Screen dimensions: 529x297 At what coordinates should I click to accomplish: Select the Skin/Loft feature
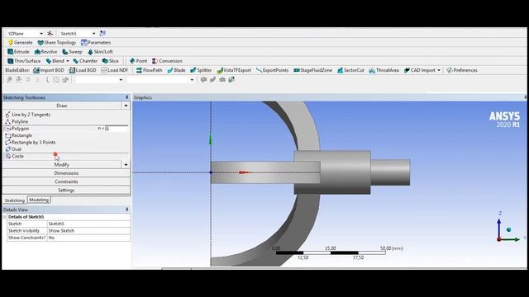click(100, 51)
